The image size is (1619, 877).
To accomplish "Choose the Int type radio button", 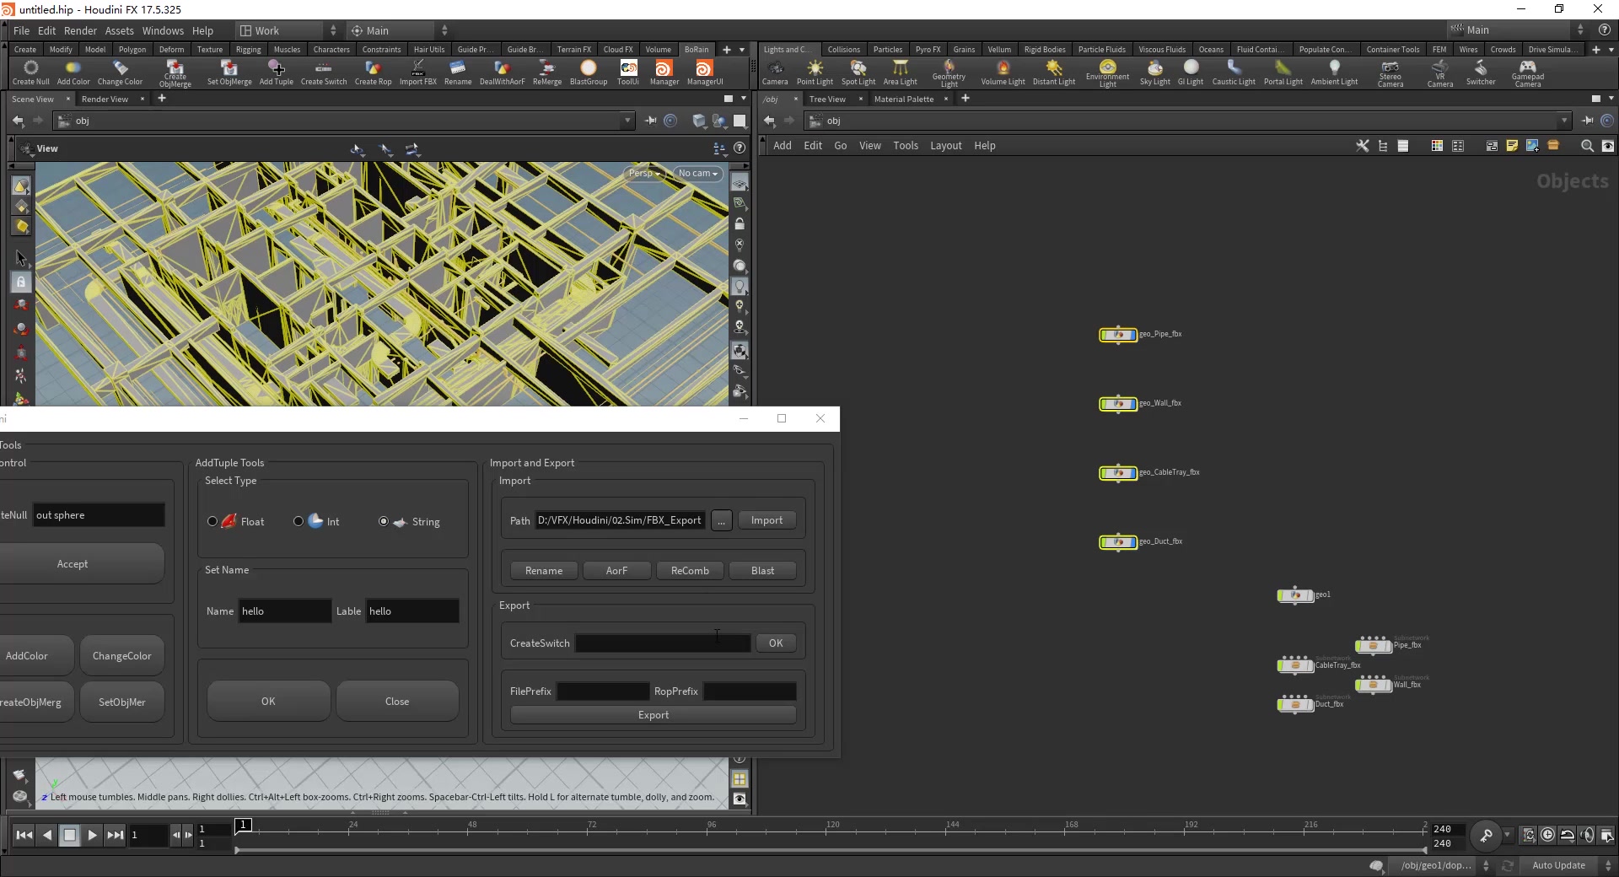I will 299,522.
